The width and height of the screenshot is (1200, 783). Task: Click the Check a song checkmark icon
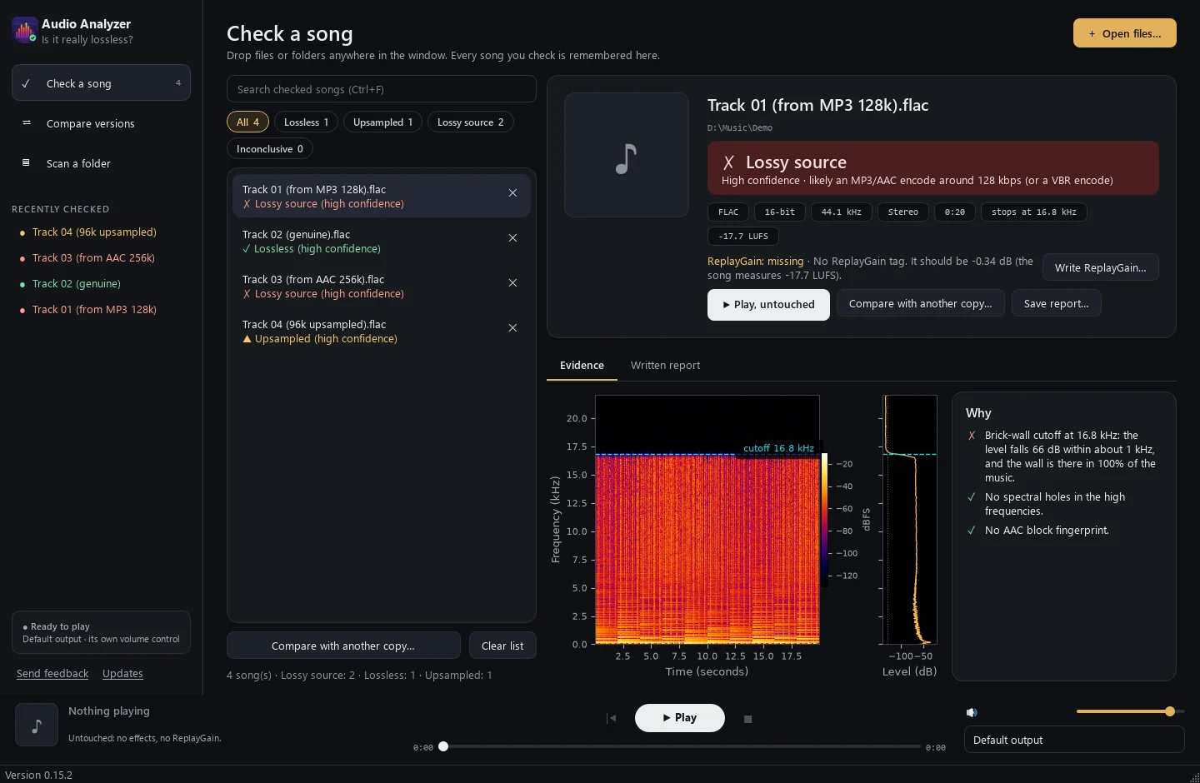pyautogui.click(x=26, y=83)
